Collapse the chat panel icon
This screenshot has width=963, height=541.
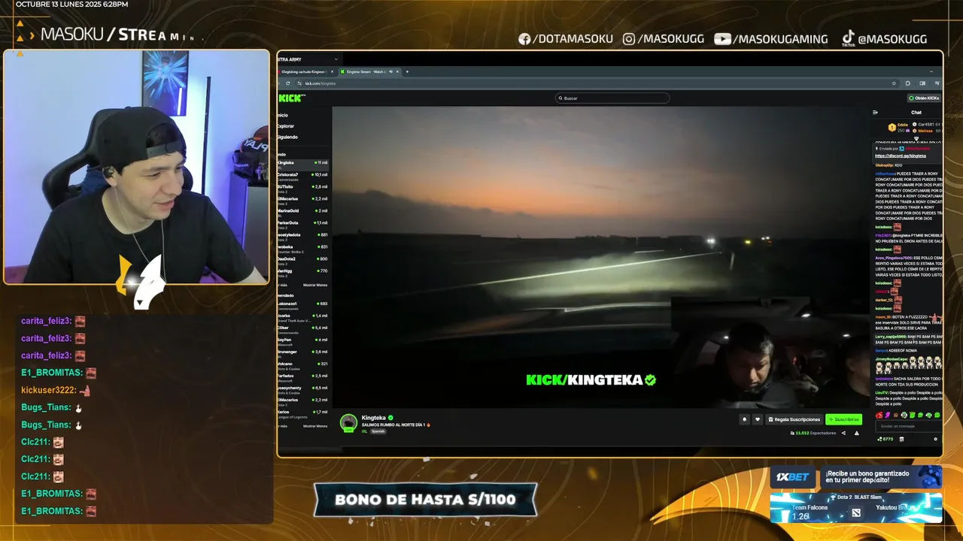click(x=875, y=113)
